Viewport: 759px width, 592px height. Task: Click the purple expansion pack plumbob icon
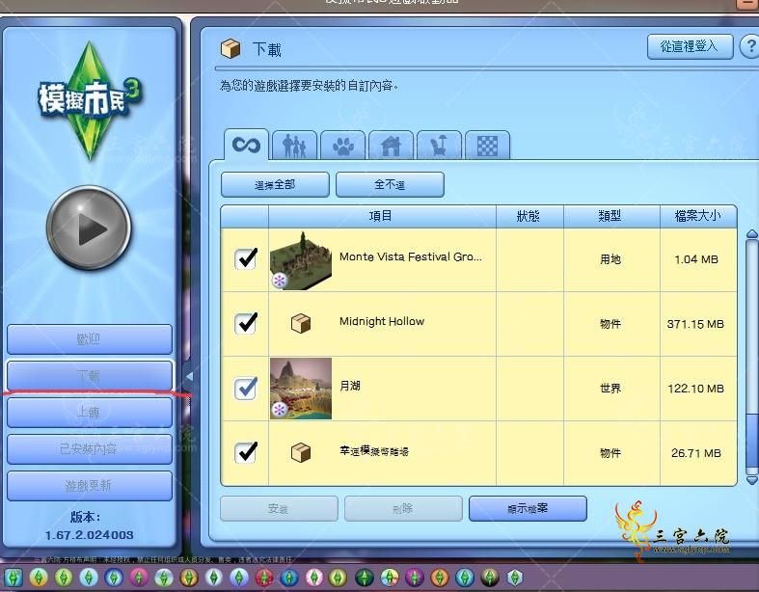point(415,578)
